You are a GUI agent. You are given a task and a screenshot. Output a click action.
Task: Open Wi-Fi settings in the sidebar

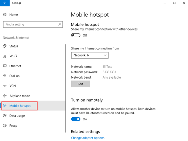[13, 56]
